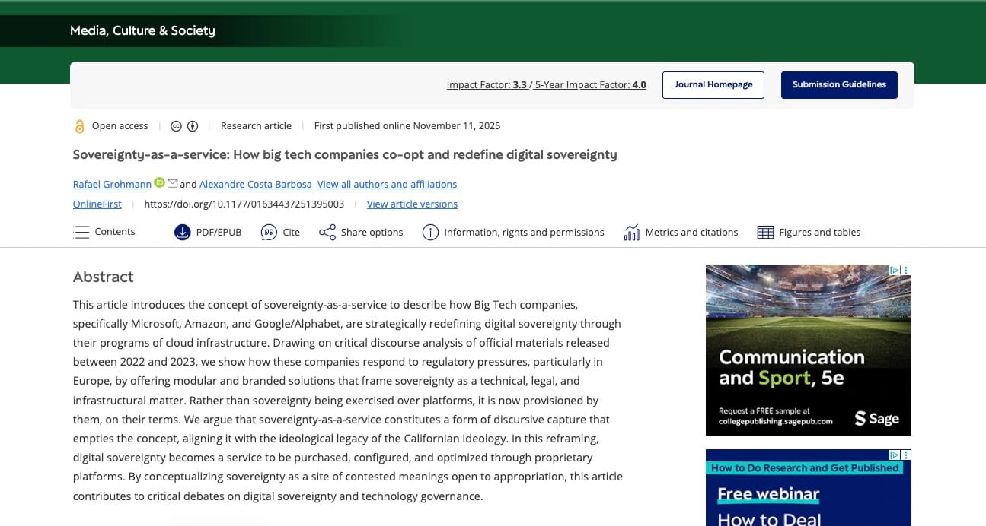Expand View all authors and affiliations
This screenshot has width=986, height=526.
coord(387,184)
